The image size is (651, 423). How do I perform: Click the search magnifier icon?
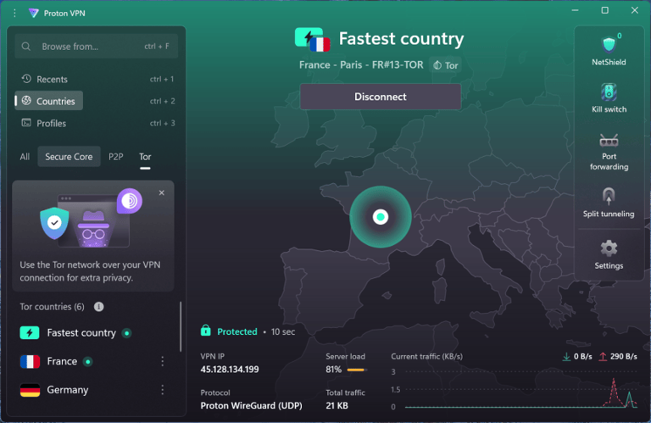25,47
